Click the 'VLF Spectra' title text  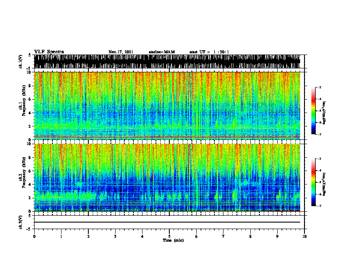49,52
